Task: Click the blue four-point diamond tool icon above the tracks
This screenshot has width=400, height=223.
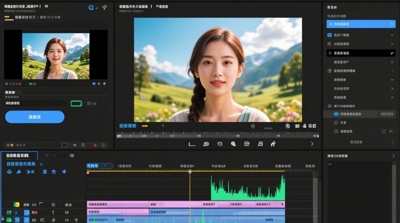Action: click(x=64, y=172)
